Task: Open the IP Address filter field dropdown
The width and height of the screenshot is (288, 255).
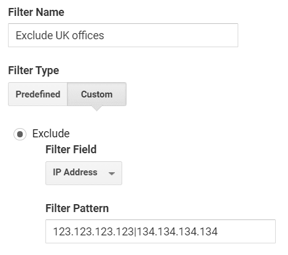Action: [84, 173]
